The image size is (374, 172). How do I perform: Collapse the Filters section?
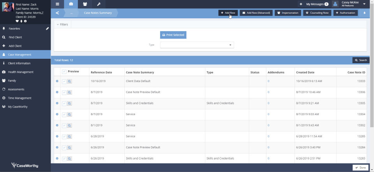[x=62, y=24]
